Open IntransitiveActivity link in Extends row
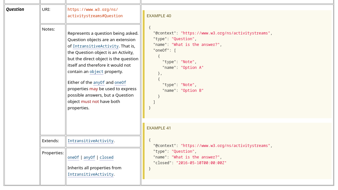The width and height of the screenshot is (338, 190). tap(91, 141)
